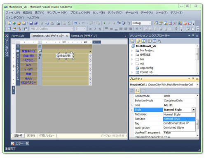Click the align right text icon
The height and width of the screenshot is (159, 206).
[131, 29]
